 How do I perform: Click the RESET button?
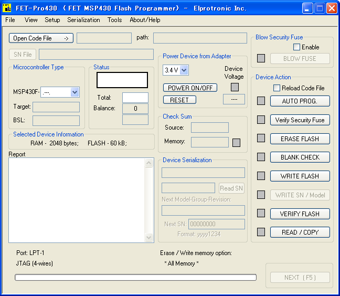[x=179, y=100]
